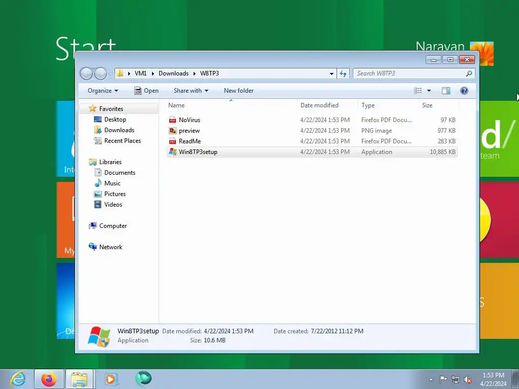Click the blue Help question mark icon

coord(464,91)
